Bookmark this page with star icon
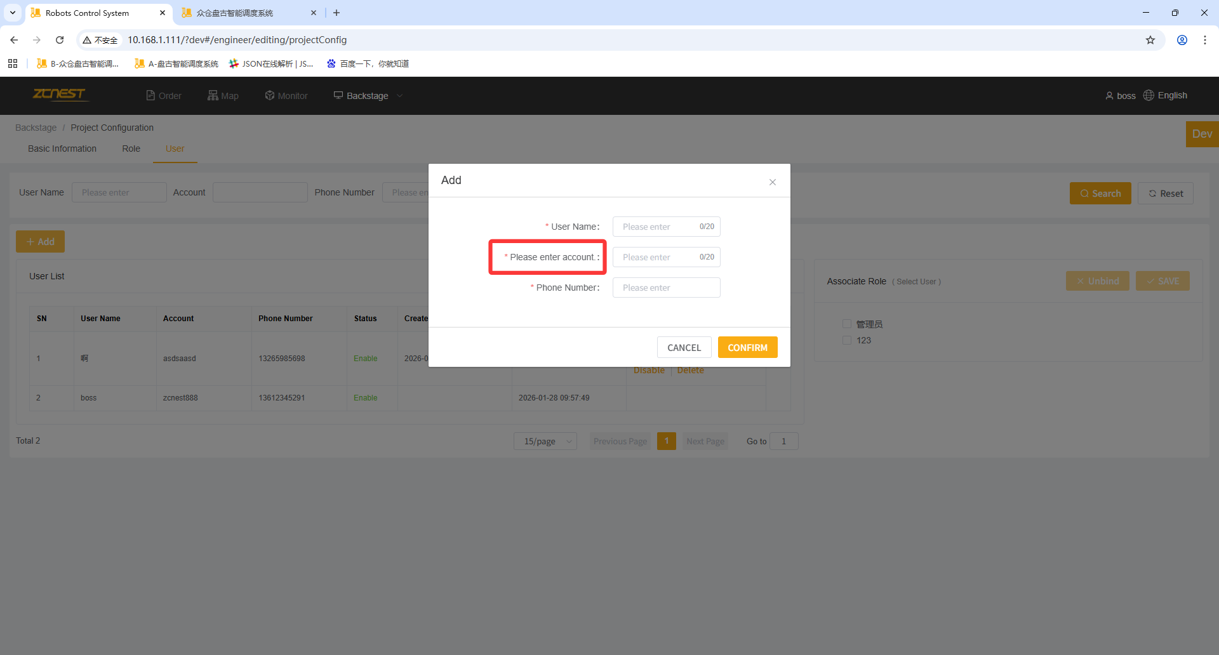The width and height of the screenshot is (1219, 655). [x=1150, y=40]
